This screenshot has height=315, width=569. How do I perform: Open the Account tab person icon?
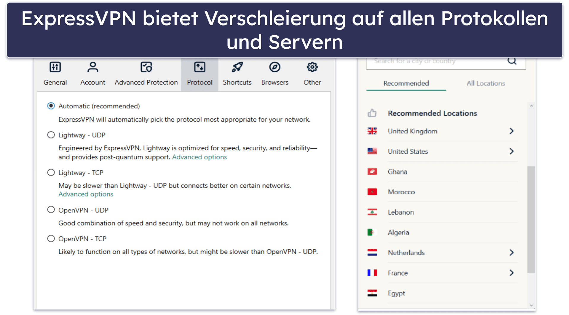click(93, 67)
